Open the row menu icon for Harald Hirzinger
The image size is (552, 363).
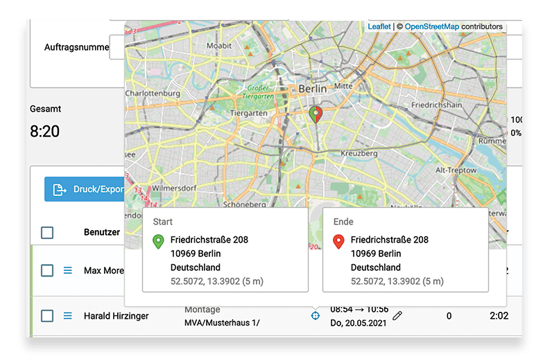point(67,315)
